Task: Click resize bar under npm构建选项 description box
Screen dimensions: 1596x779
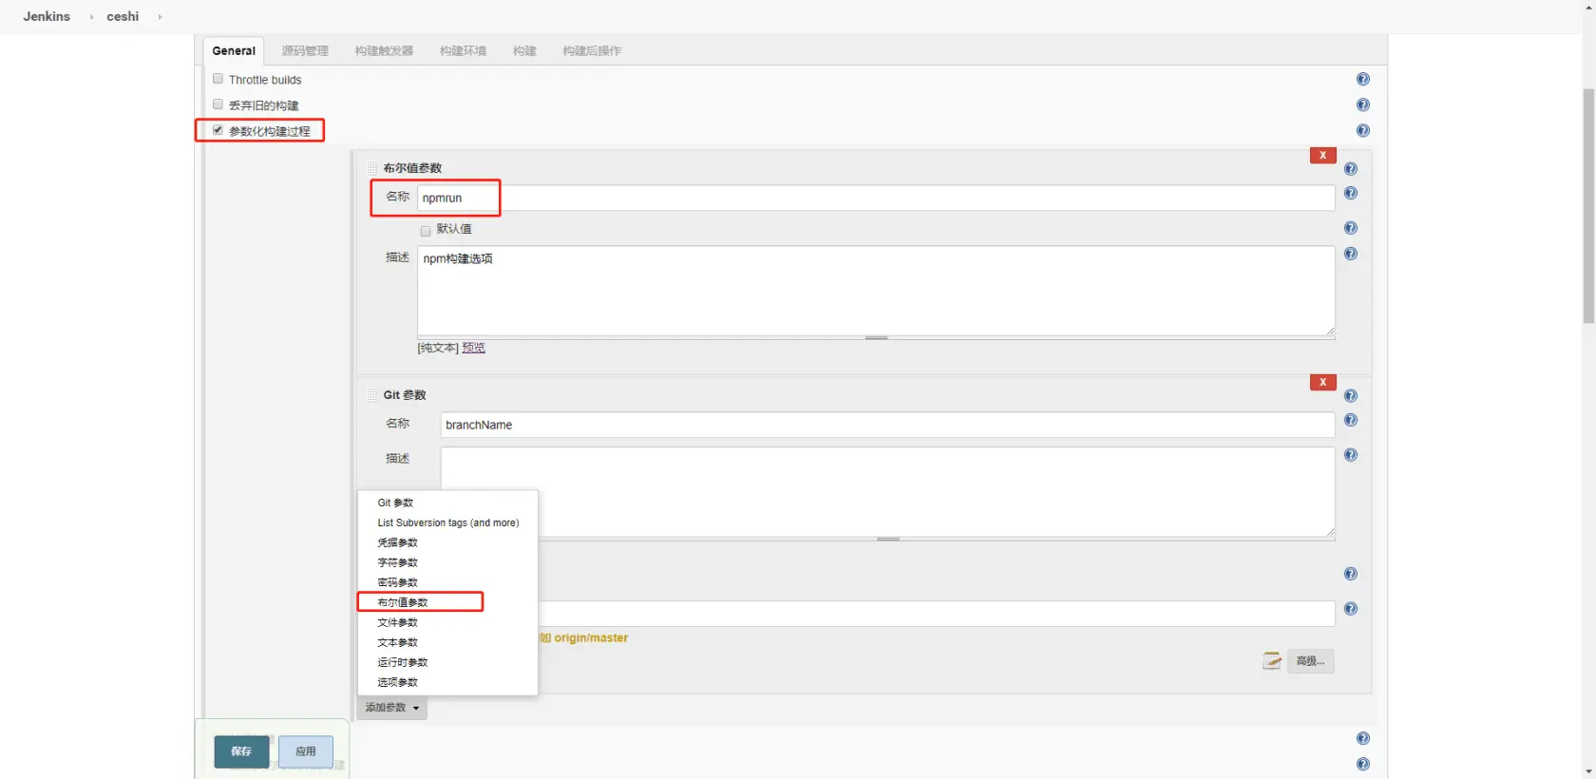Action: coord(876,338)
